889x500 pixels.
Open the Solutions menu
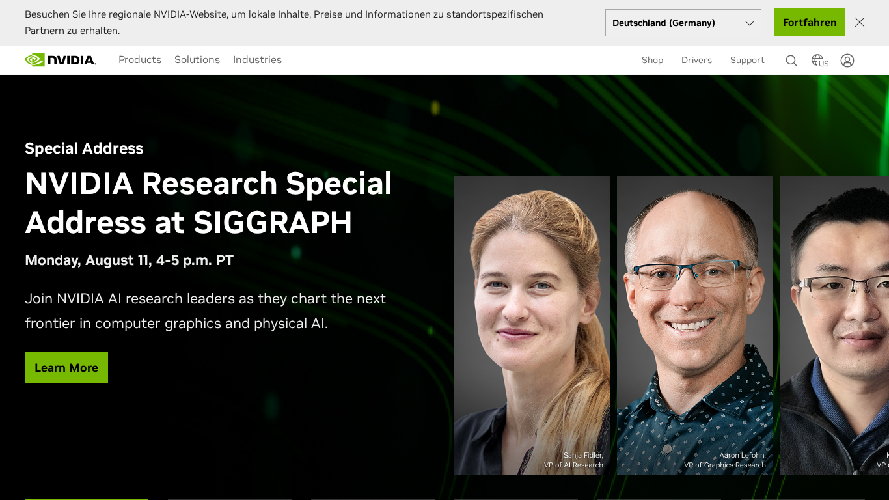coord(197,60)
